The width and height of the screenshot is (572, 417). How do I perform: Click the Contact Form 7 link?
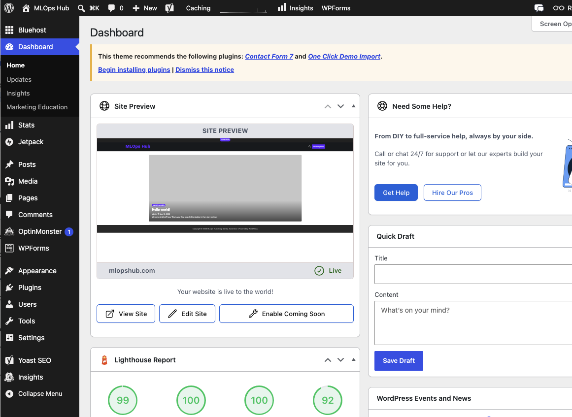(269, 57)
